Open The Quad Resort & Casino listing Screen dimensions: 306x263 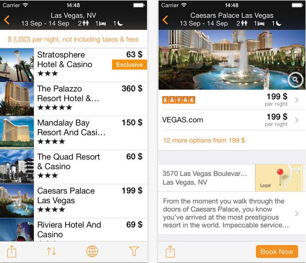click(74, 167)
